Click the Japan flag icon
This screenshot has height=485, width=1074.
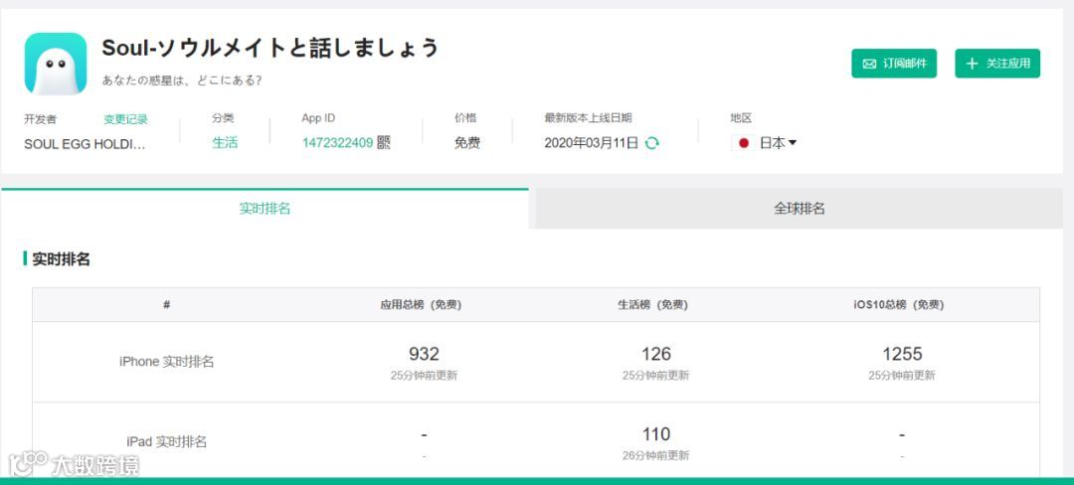(743, 143)
